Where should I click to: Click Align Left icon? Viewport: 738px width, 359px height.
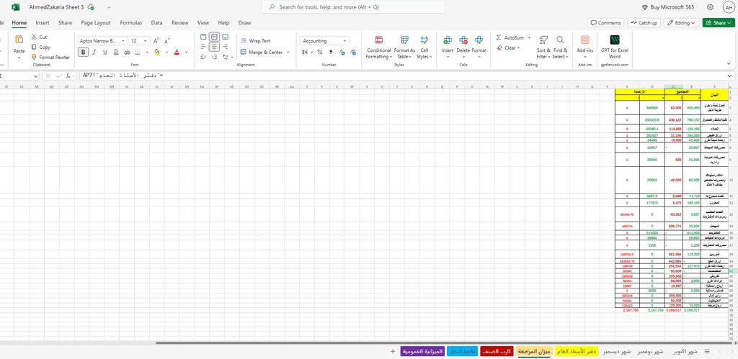coord(203,47)
